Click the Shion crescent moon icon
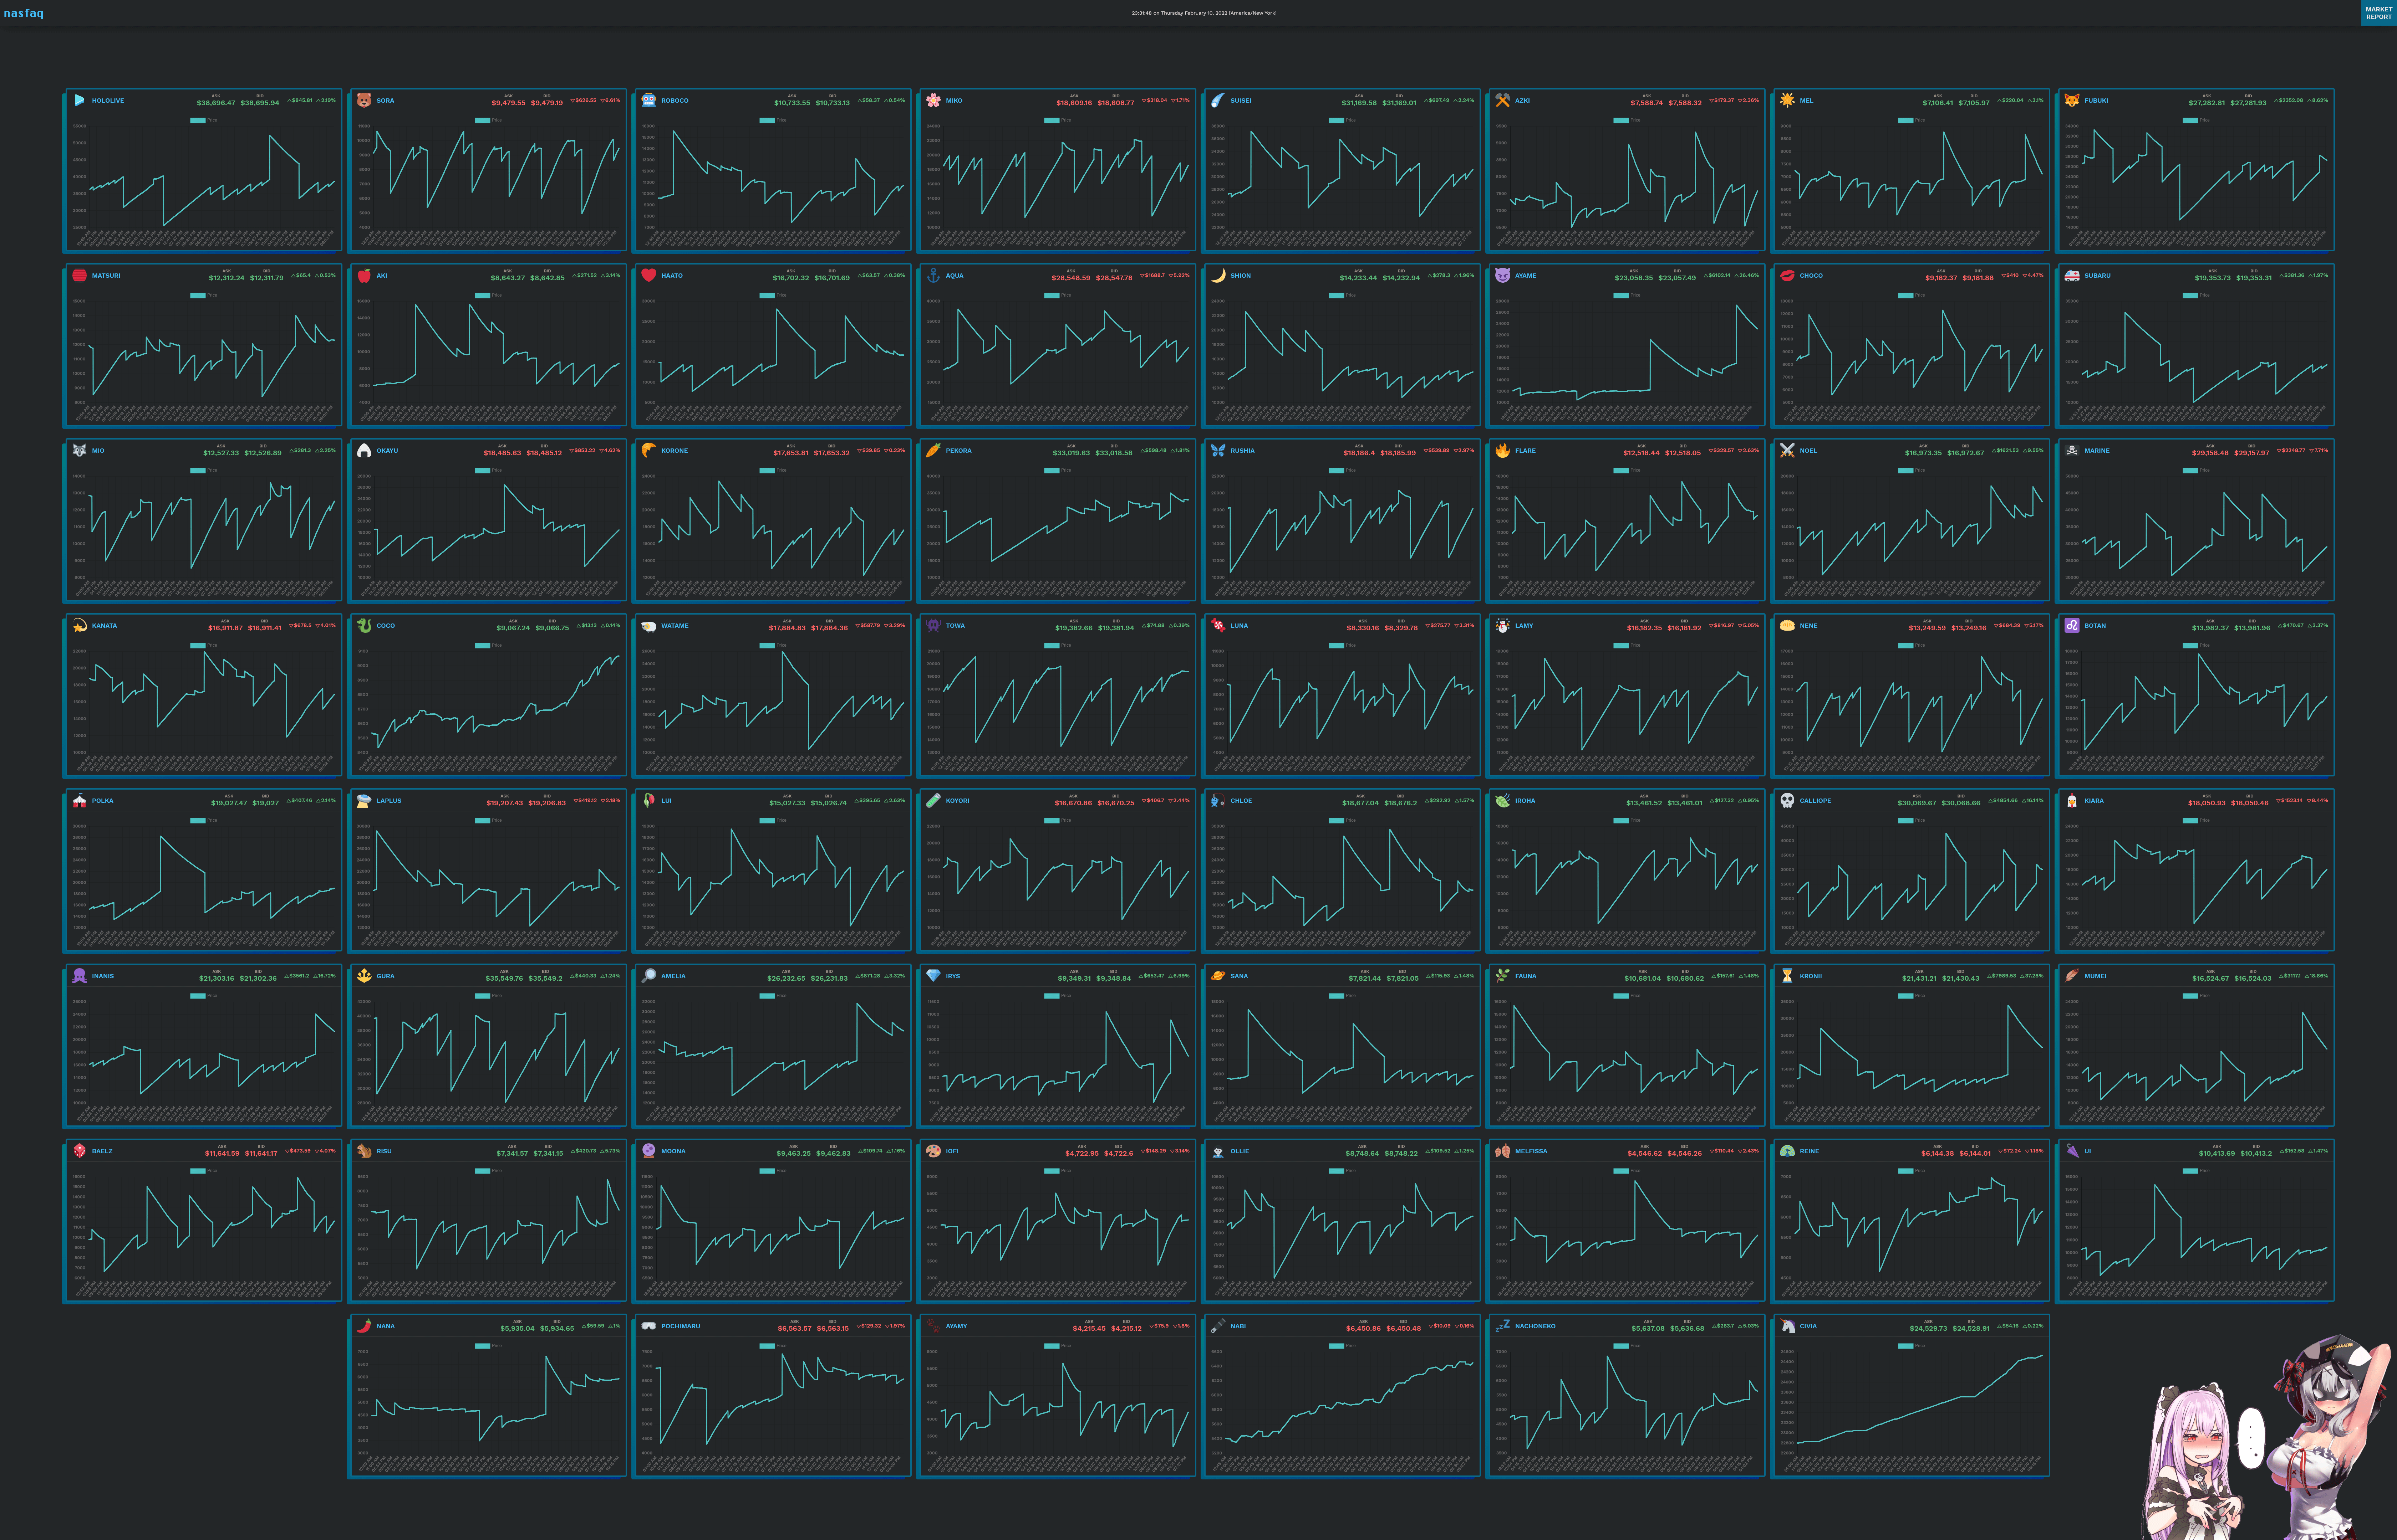This screenshot has width=2397, height=1540. (1217, 275)
